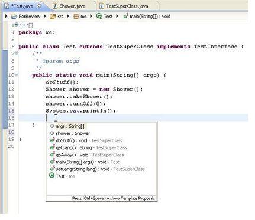Open the TestSuperClass.java tab

click(127, 6)
